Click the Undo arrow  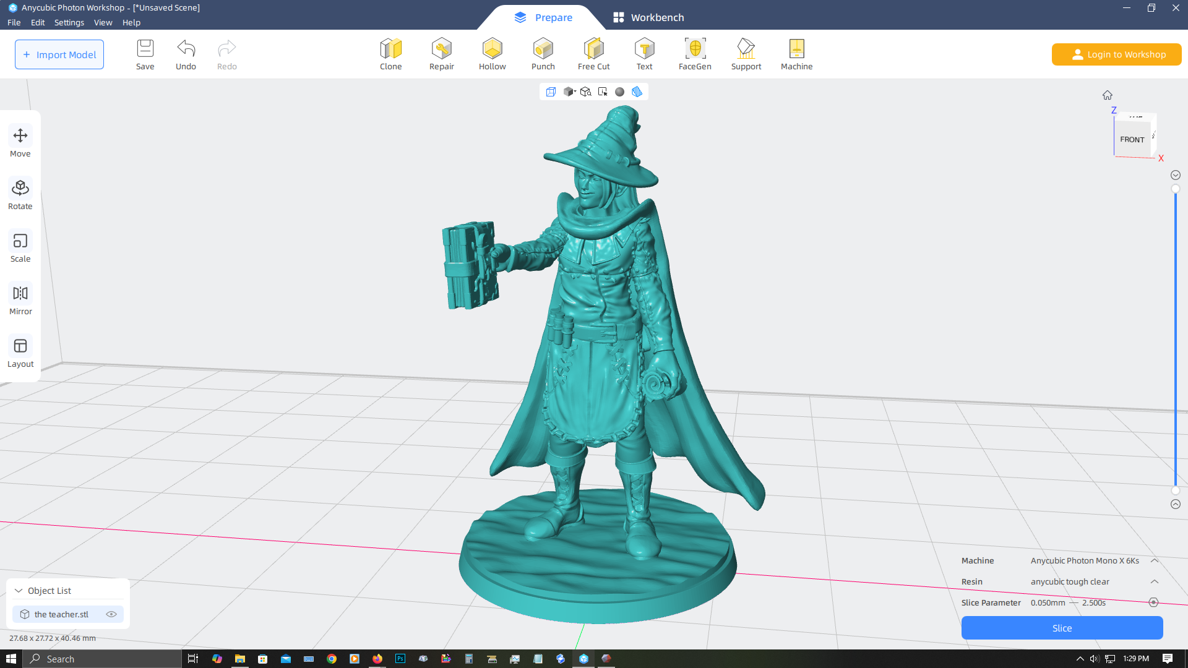pyautogui.click(x=186, y=54)
